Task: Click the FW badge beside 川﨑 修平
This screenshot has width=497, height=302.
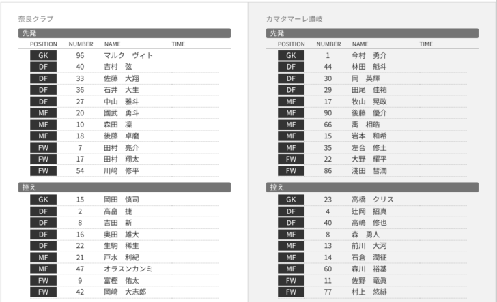Action: pos(43,170)
